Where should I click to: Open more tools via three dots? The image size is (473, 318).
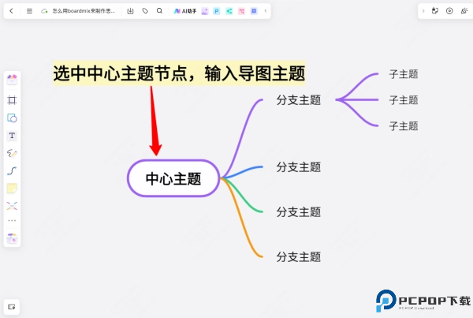click(12, 221)
